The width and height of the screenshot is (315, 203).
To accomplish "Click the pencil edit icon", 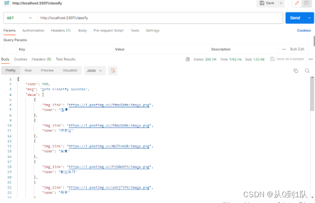I will (297, 3).
